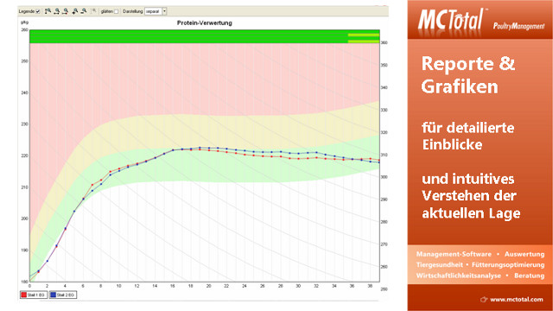This screenshot has width=553, height=311.
Task: Click the Management-Software text
Action: coord(454,254)
